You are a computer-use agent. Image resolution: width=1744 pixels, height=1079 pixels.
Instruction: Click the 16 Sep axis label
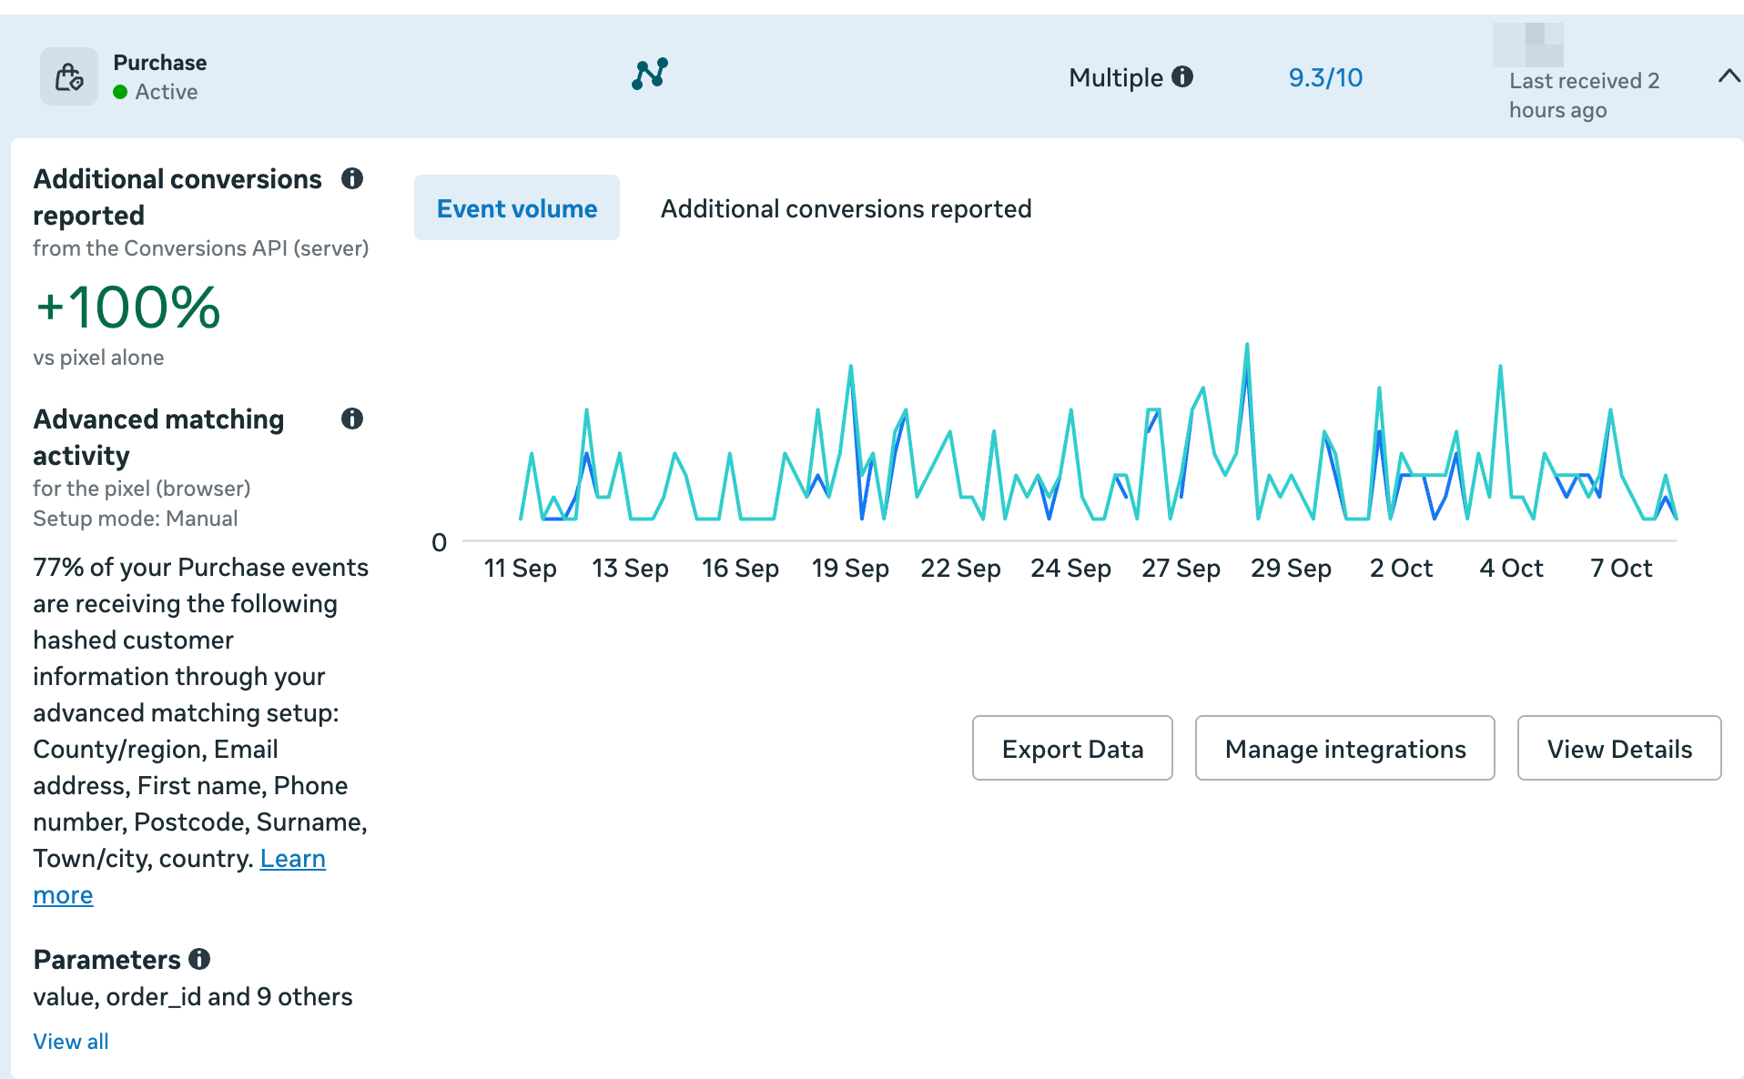click(740, 569)
